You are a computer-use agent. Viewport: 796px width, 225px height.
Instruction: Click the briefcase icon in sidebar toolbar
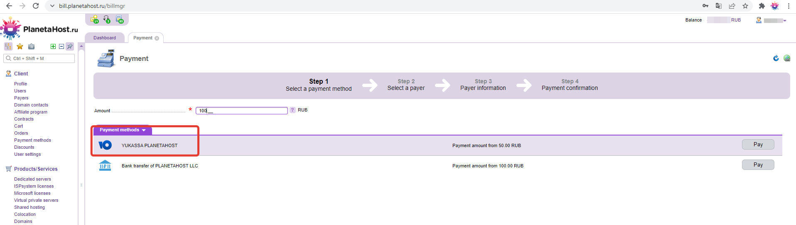coord(31,46)
